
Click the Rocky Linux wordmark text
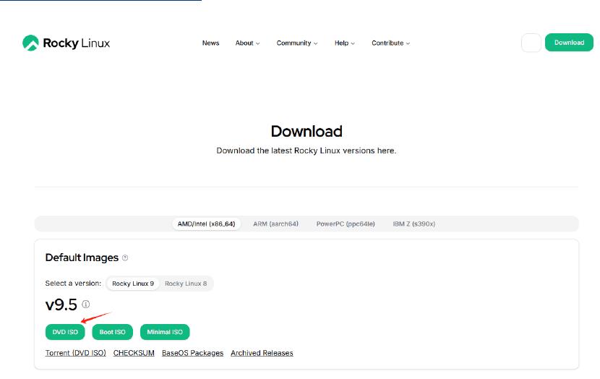pos(76,43)
